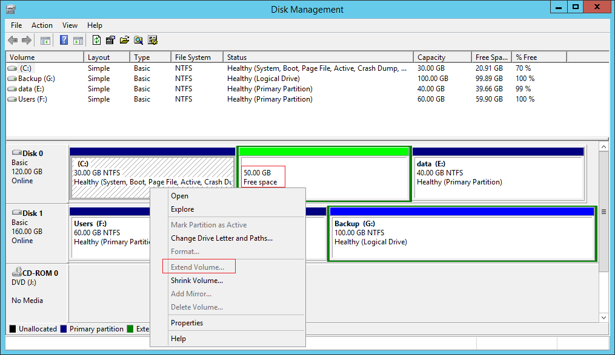Select the 50.00 GB Free space block

coord(324,174)
